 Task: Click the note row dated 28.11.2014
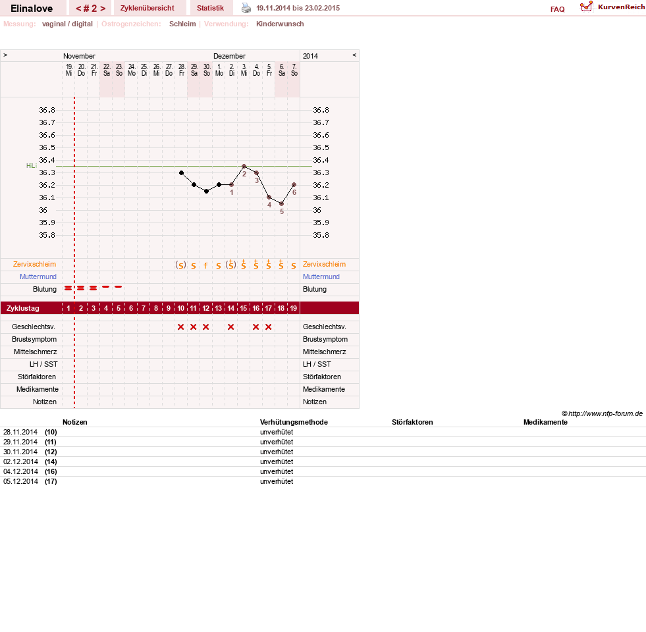tap(323, 432)
